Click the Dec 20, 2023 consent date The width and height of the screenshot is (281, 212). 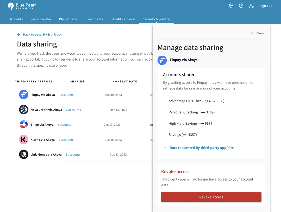113,140
